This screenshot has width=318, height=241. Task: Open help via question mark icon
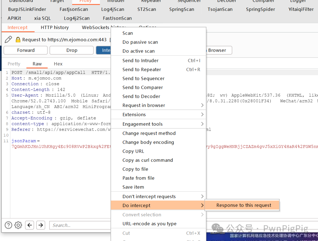coord(8,225)
